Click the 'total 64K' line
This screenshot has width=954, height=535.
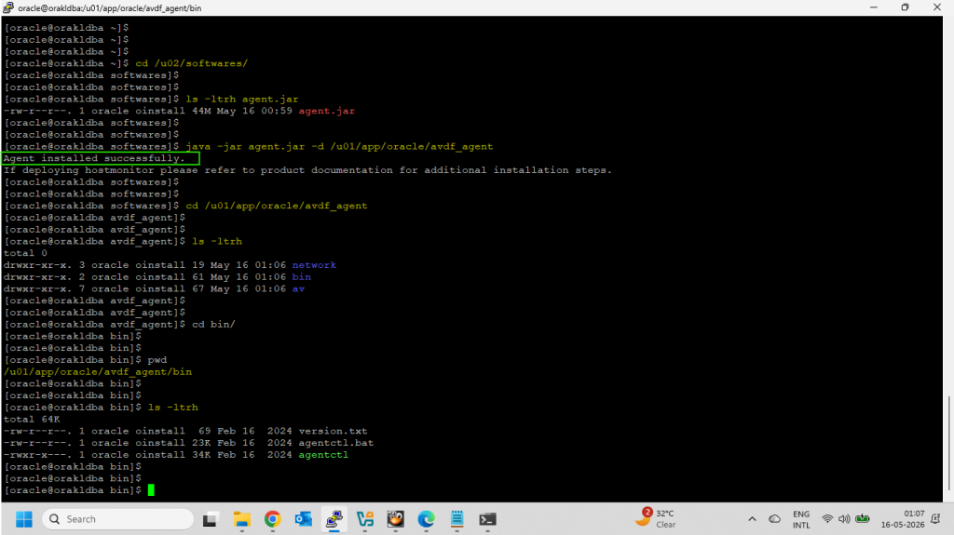point(32,419)
